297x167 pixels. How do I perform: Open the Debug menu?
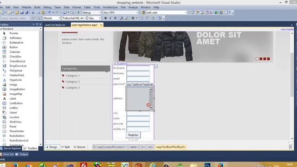tap(47, 7)
